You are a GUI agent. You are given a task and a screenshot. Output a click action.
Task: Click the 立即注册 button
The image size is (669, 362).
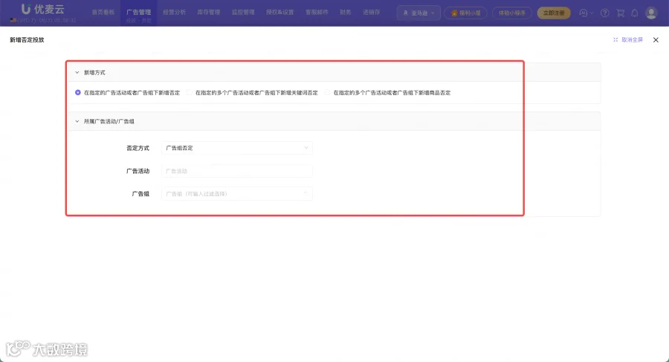(x=554, y=13)
